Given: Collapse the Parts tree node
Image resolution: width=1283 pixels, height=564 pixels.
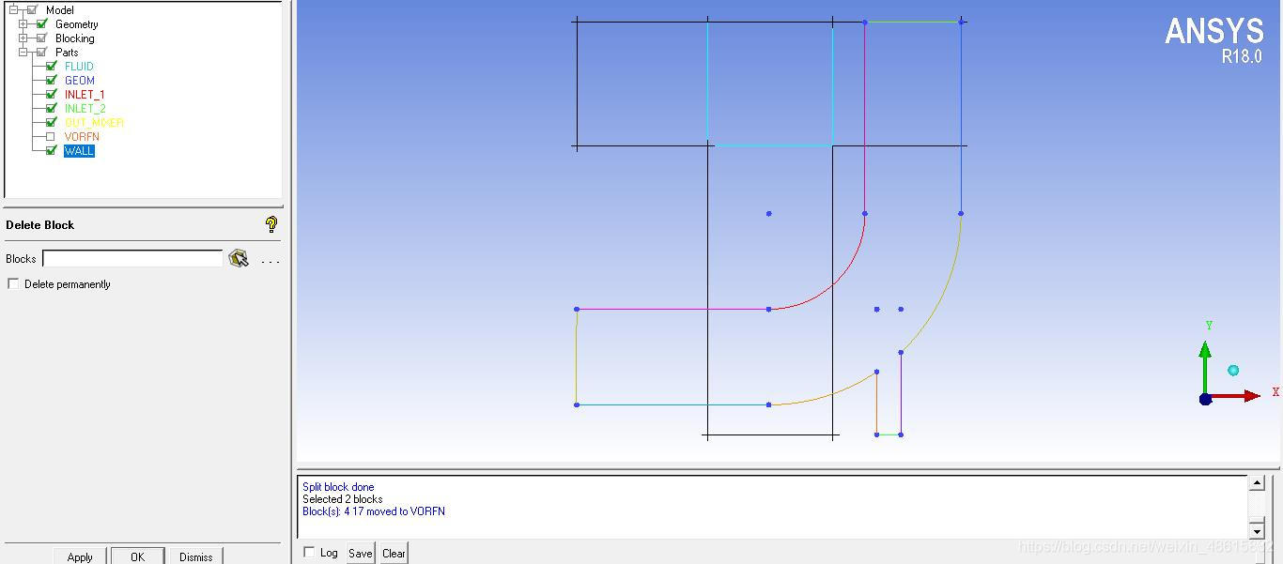Looking at the screenshot, I should 23,53.
